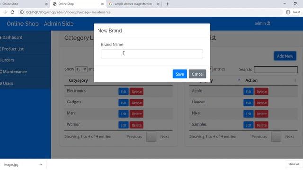Edit the Apple brand

(x=248, y=92)
